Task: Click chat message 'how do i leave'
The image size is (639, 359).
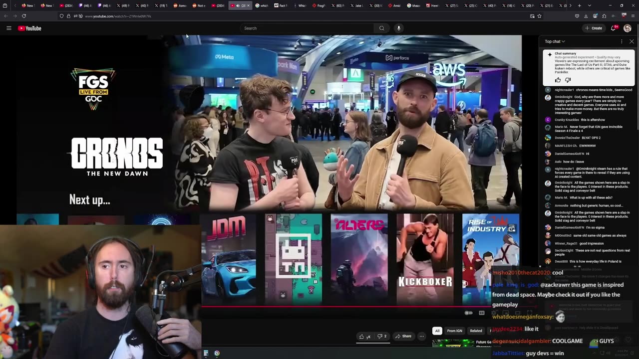Action: pyautogui.click(x=574, y=162)
